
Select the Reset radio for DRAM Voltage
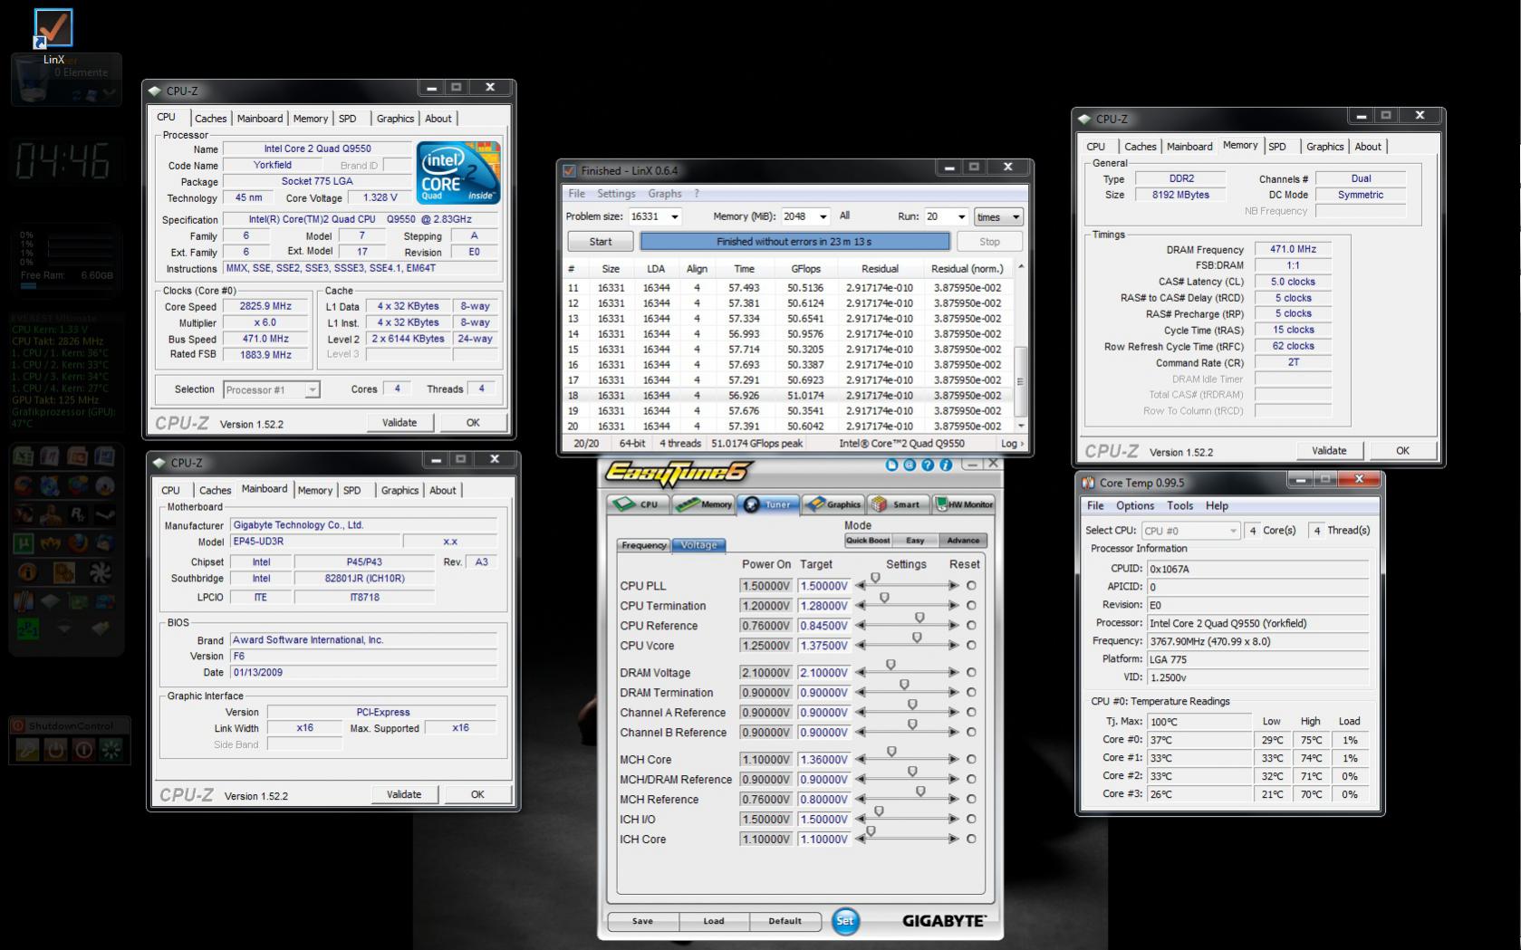pyautogui.click(x=971, y=673)
